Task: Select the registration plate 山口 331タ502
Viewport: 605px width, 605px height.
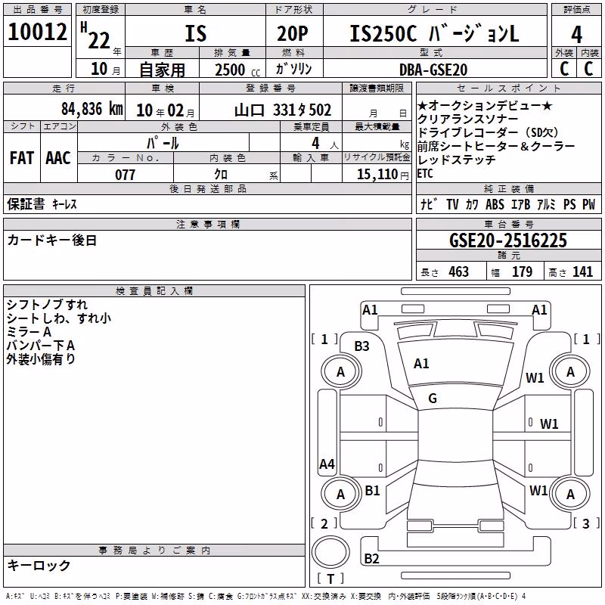Action: pyautogui.click(x=283, y=110)
